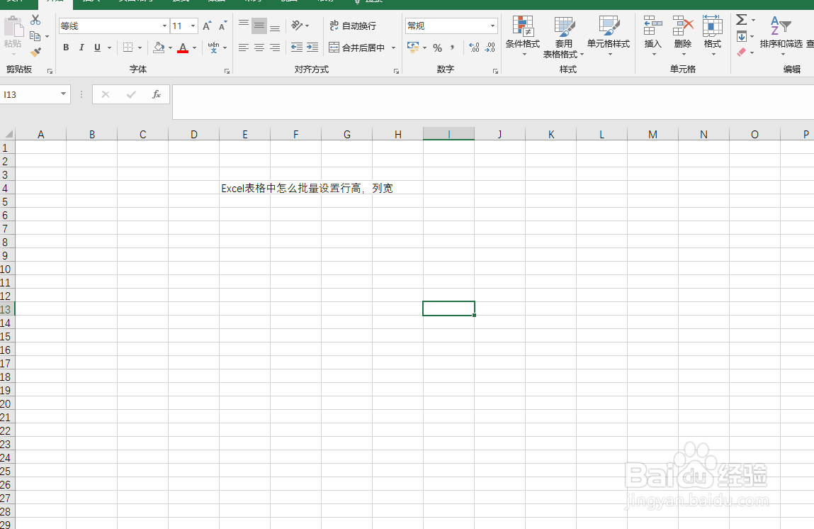Apply fill color bucket

[159, 48]
